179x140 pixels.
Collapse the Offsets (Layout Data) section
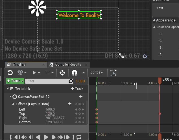[x=13, y=104]
